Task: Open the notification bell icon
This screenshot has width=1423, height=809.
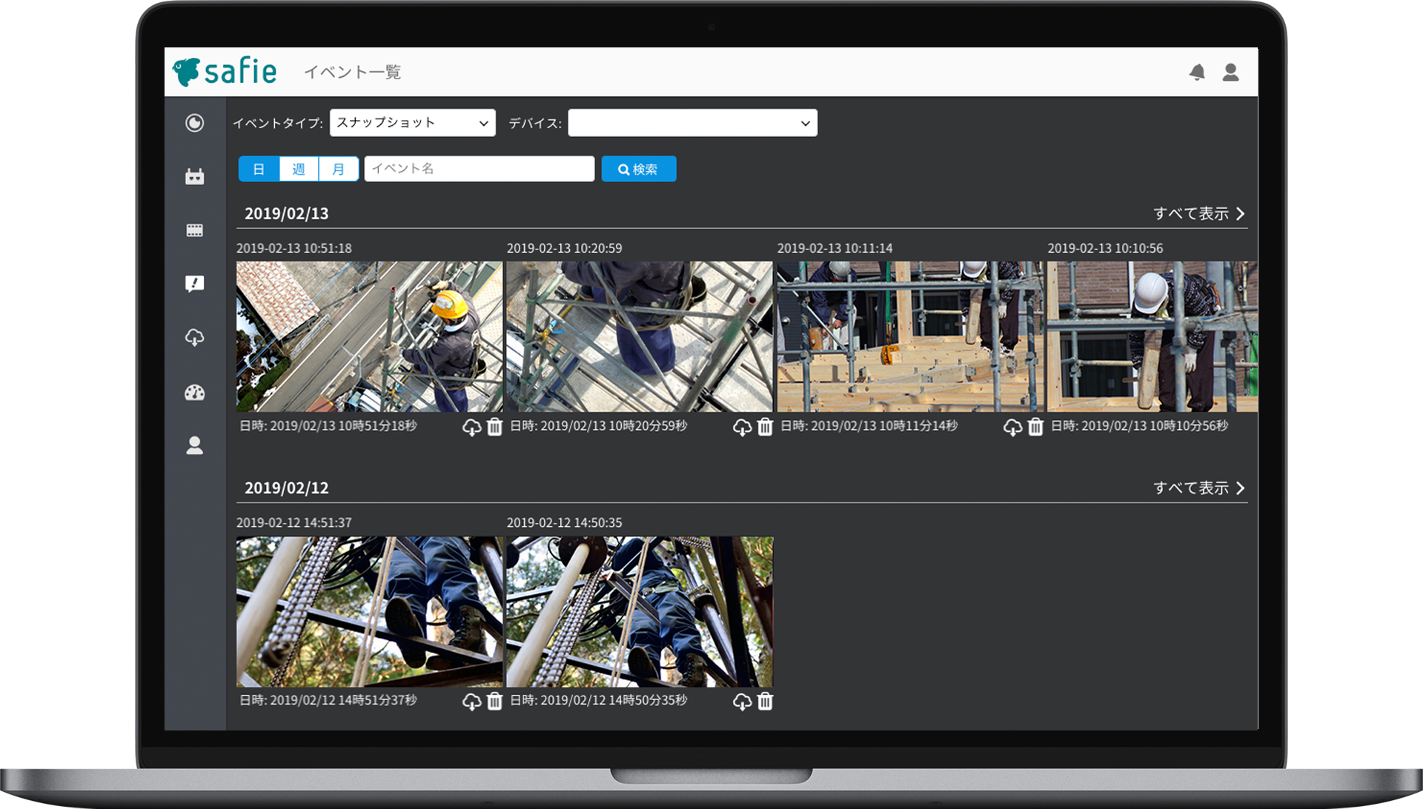Action: click(x=1197, y=72)
